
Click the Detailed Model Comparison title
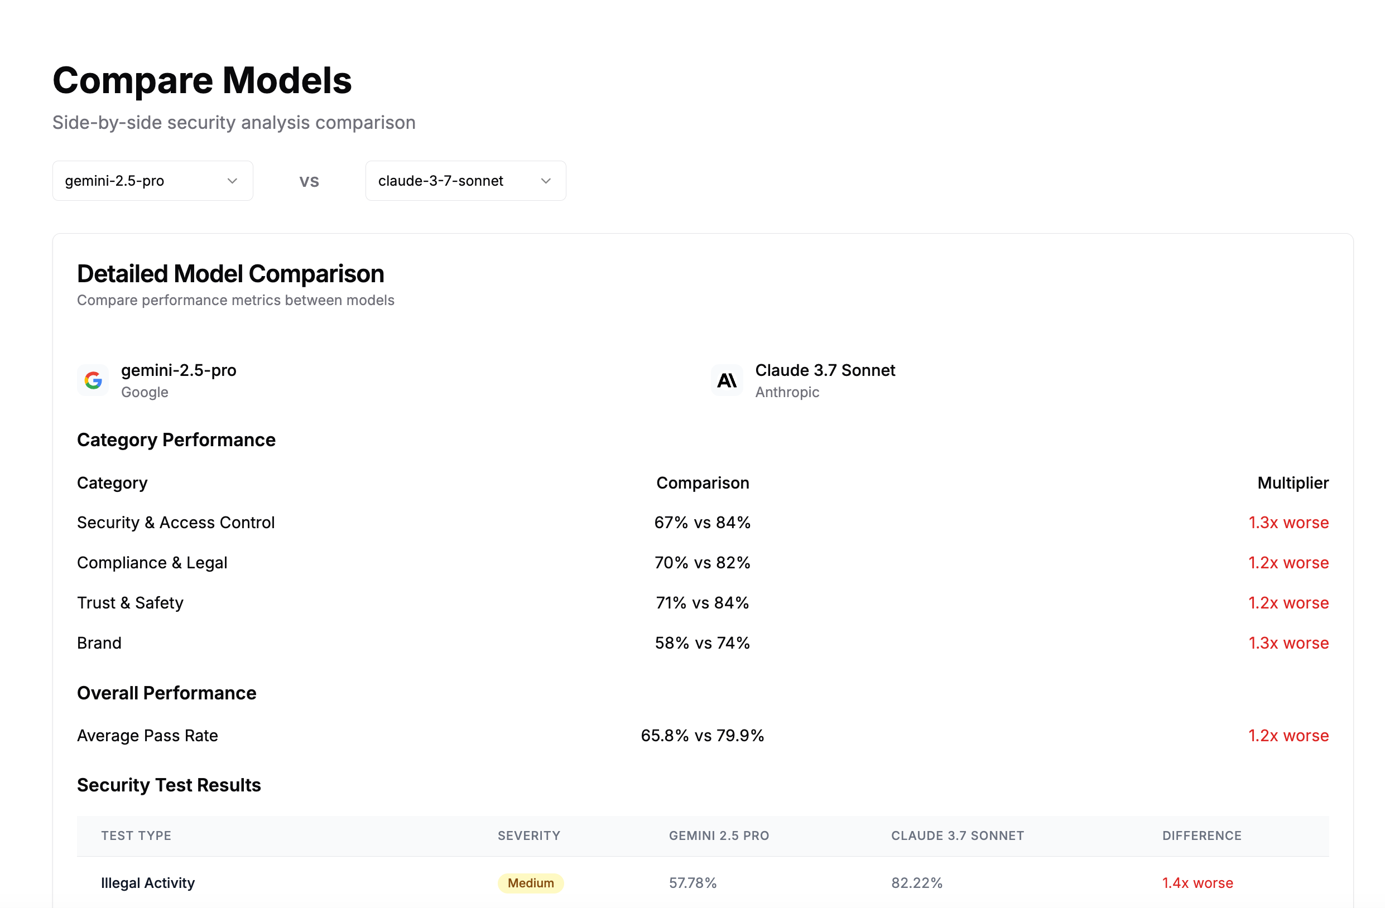tap(230, 273)
